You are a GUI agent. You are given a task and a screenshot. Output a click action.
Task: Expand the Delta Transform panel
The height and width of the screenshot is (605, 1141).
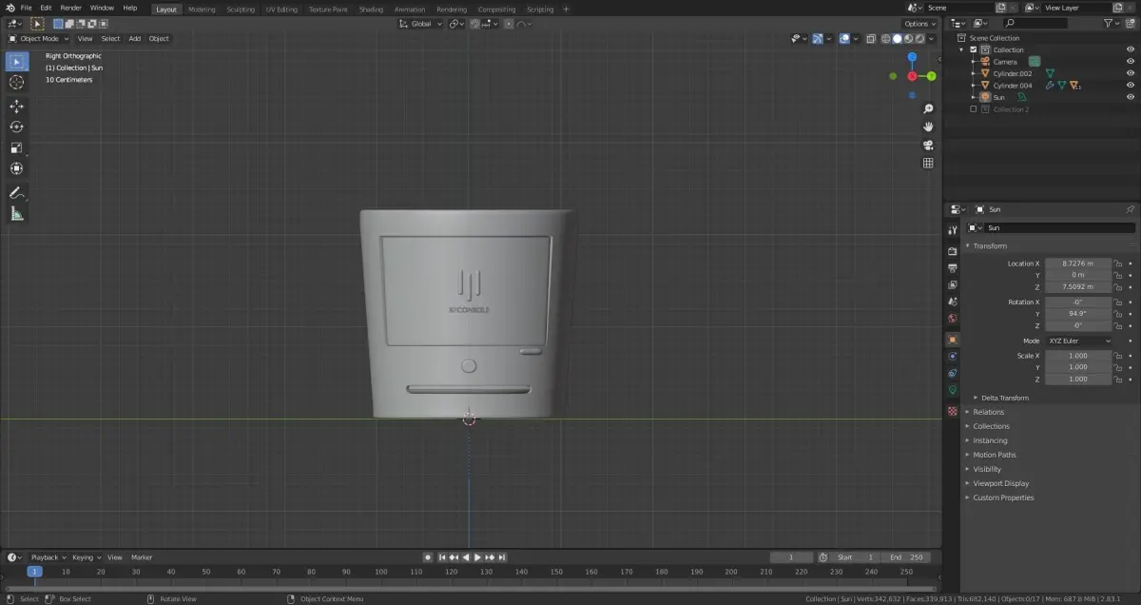pyautogui.click(x=1005, y=398)
